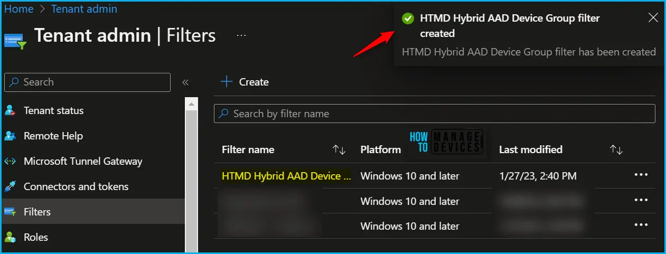The image size is (666, 254).
Task: Select the Remote Help sidebar icon
Action: coord(10,136)
